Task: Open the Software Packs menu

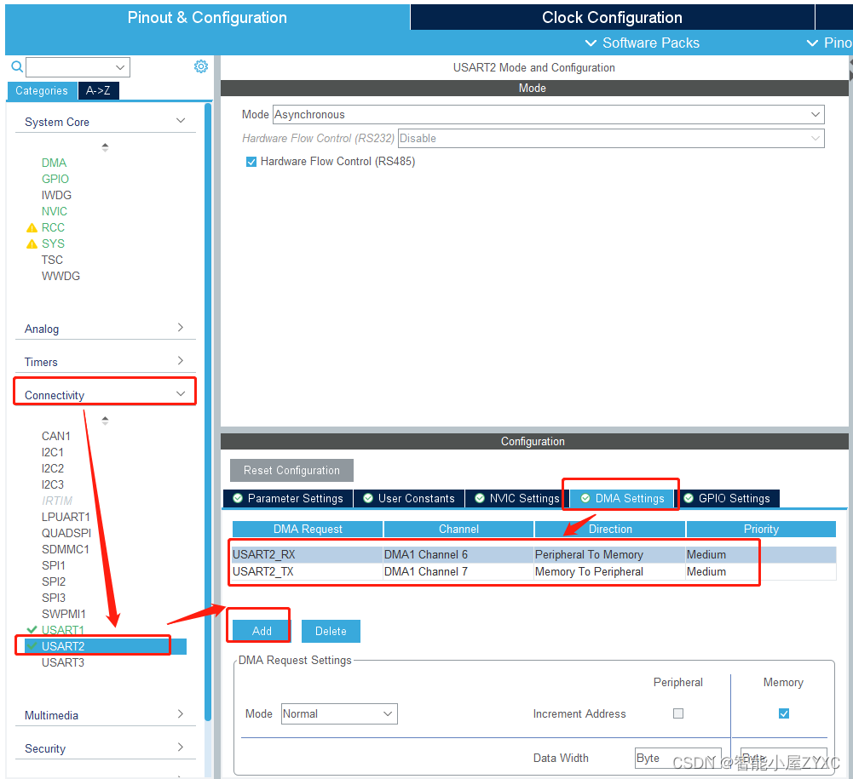Action: (x=642, y=43)
